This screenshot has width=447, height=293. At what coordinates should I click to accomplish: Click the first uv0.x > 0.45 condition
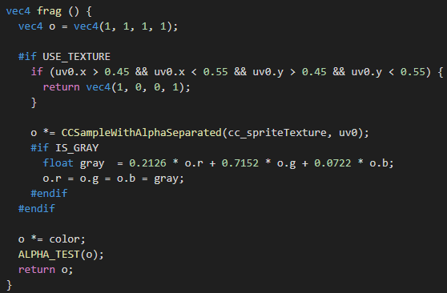point(92,72)
